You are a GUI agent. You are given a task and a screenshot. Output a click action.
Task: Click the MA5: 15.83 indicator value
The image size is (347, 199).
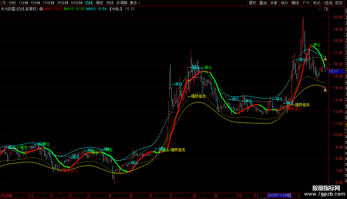coord(53,9)
